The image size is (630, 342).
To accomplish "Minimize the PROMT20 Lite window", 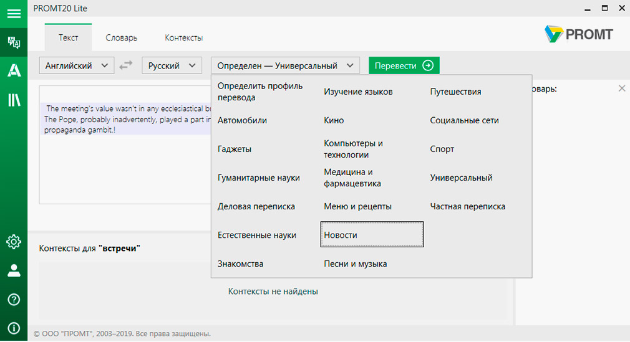I will point(588,9).
